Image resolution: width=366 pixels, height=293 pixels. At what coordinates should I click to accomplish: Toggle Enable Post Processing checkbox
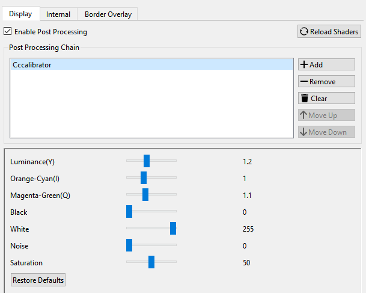click(x=8, y=31)
